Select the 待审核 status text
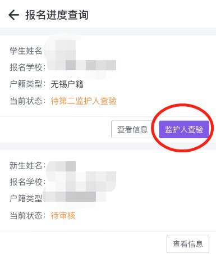Image resolution: width=216 pixels, height=254 pixels. click(x=63, y=216)
